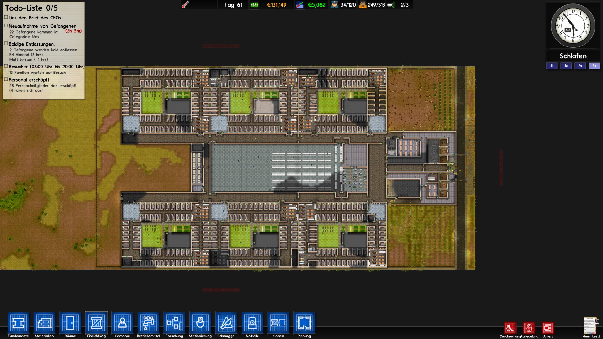Click the 'Matt Jerrom (-4 hrs)' release entry
This screenshot has height=339, width=603.
pyautogui.click(x=29, y=59)
